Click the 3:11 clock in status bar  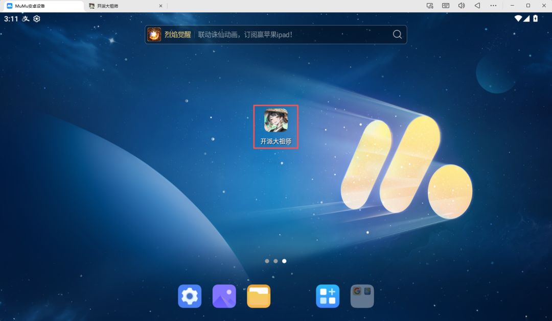[x=11, y=19]
